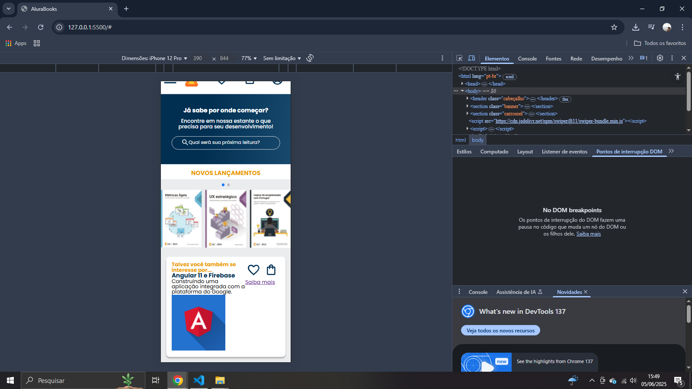Open device toolbar more options
Viewport: 692px width, 389px height.
tap(442, 58)
